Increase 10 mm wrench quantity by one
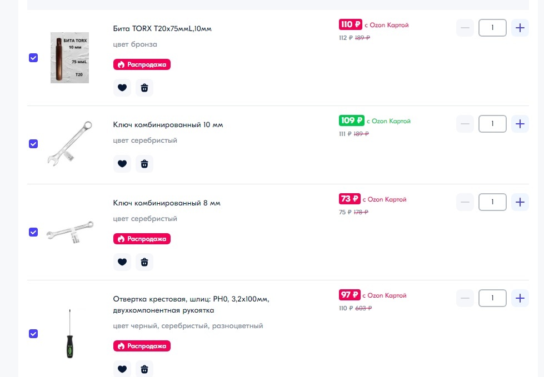 tap(520, 124)
